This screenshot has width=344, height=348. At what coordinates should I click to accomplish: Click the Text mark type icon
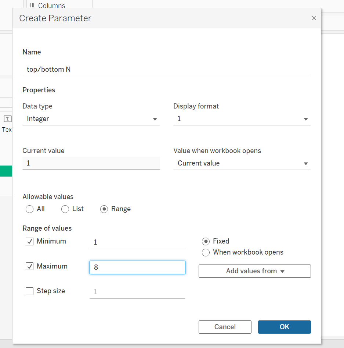[x=7, y=118]
